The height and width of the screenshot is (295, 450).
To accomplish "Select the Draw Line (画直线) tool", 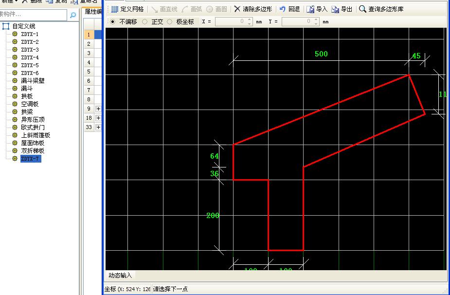I will coord(164,9).
